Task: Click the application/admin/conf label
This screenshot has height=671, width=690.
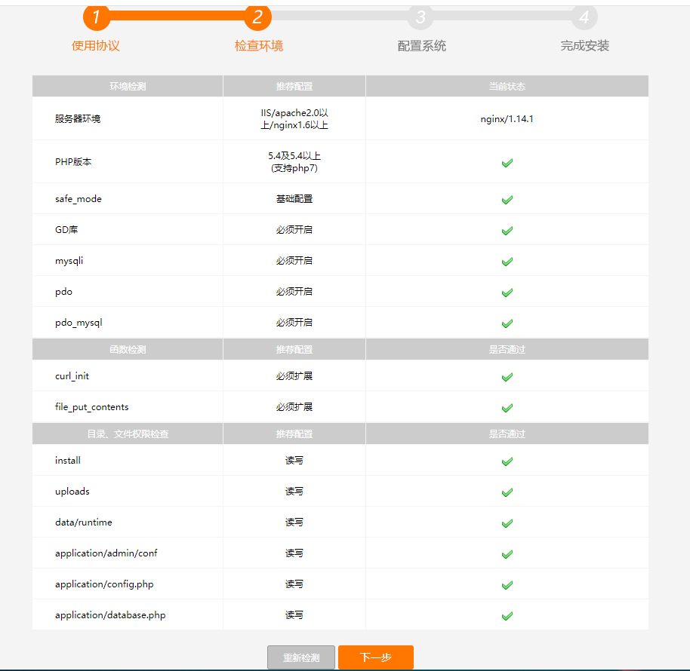Action: coord(106,553)
